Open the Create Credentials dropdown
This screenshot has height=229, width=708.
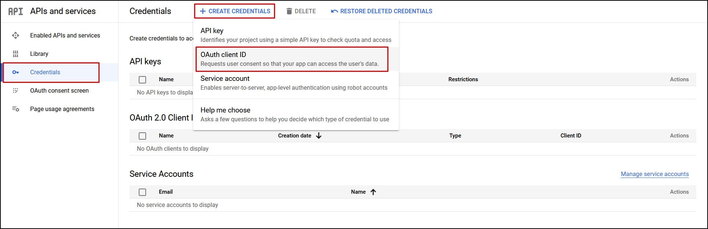click(235, 11)
